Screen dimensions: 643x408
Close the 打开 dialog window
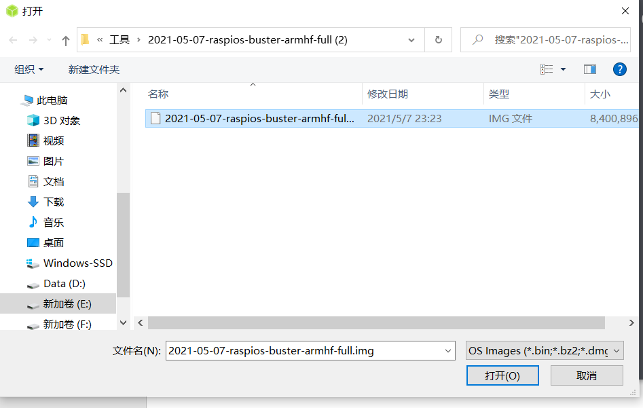point(625,11)
